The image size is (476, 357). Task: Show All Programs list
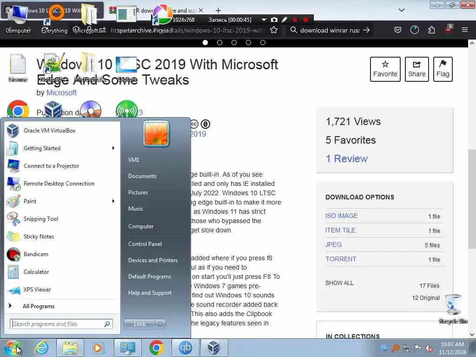coord(62,306)
